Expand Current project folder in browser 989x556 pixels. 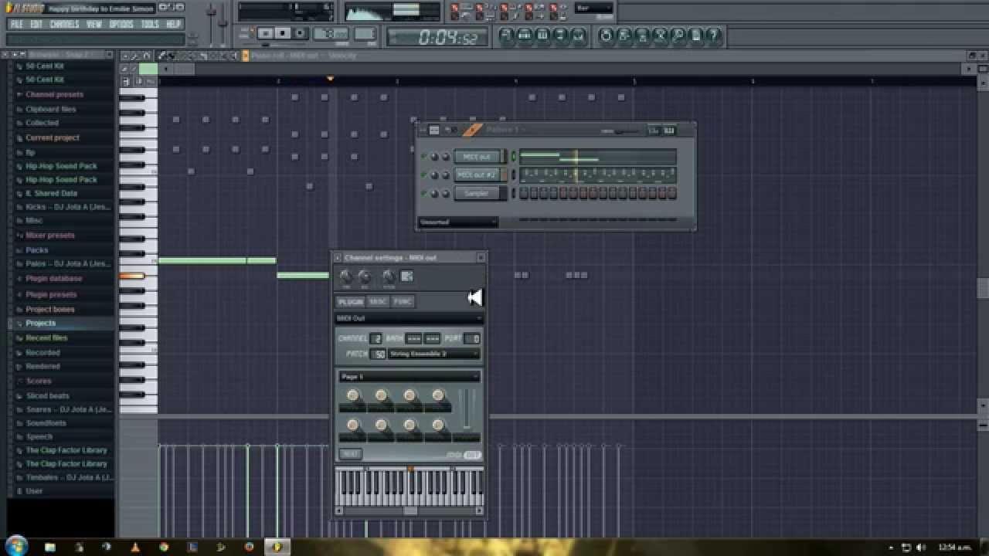tap(52, 137)
